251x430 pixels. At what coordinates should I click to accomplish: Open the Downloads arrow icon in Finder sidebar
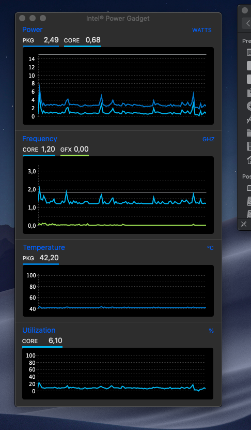249,106
